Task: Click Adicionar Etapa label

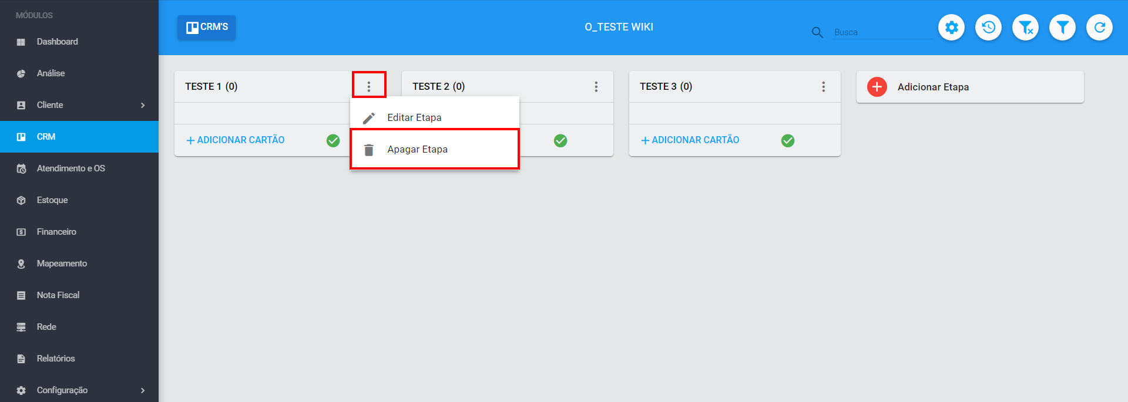Action: [933, 87]
